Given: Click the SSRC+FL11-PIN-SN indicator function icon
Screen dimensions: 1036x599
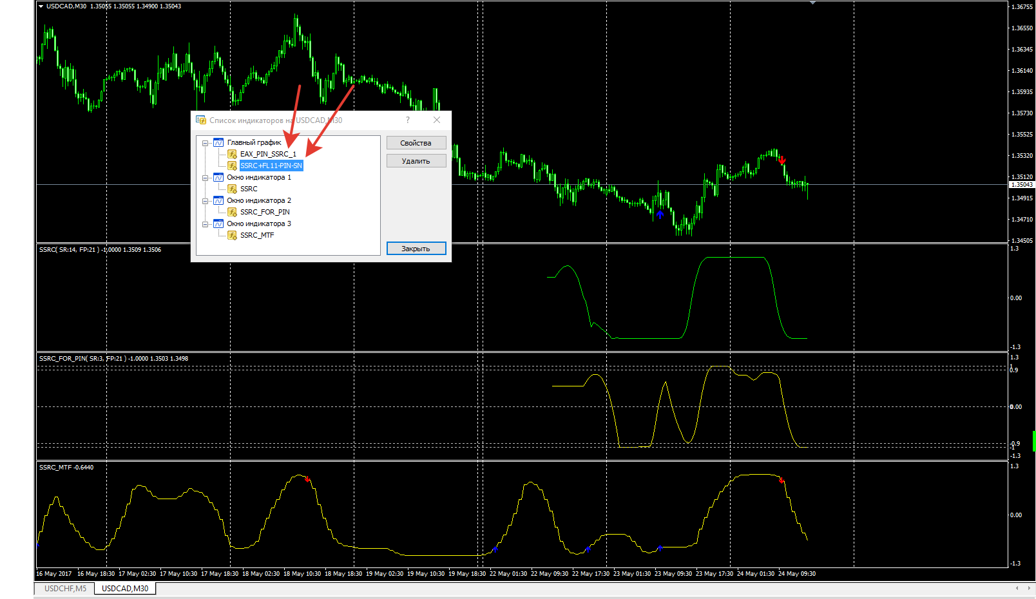Looking at the screenshot, I should pos(232,166).
